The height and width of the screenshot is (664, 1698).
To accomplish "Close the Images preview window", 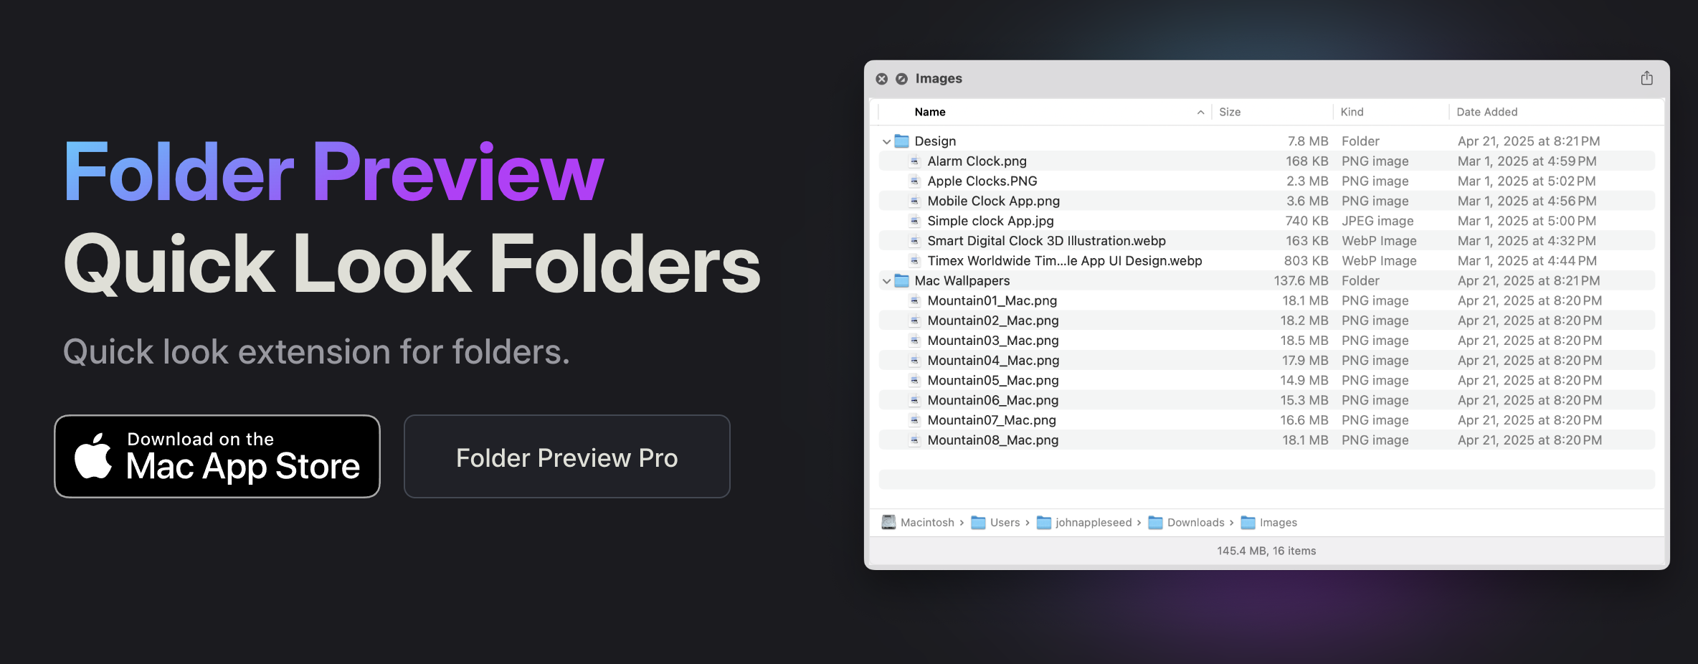I will [x=882, y=79].
